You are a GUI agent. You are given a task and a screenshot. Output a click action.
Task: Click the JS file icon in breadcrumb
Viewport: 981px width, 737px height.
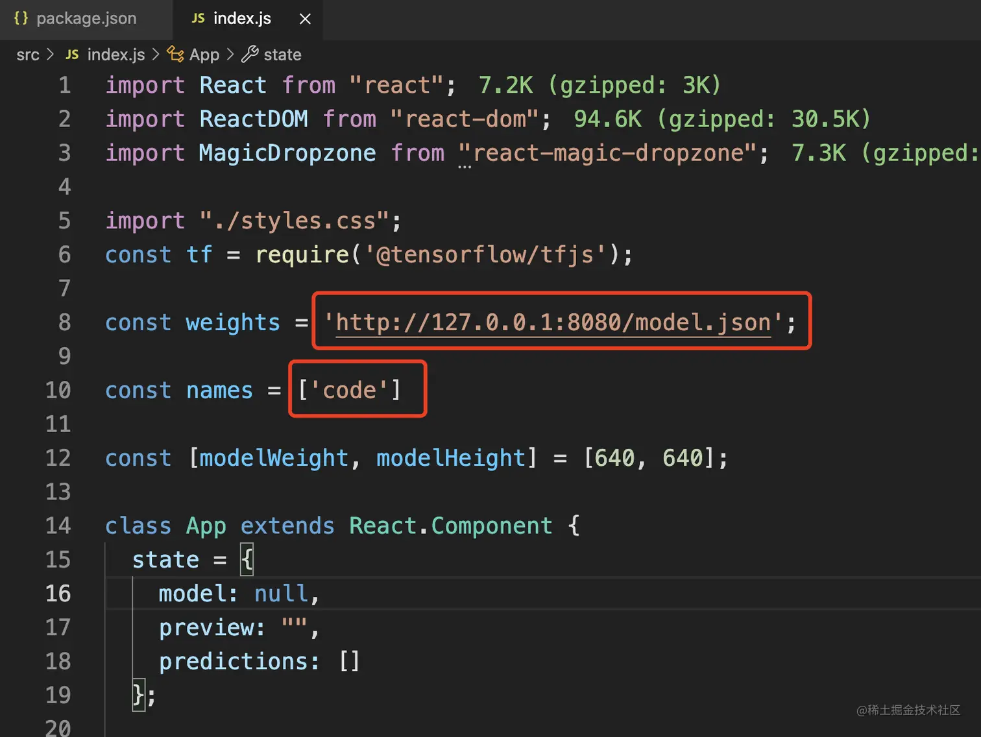pyautogui.click(x=72, y=54)
